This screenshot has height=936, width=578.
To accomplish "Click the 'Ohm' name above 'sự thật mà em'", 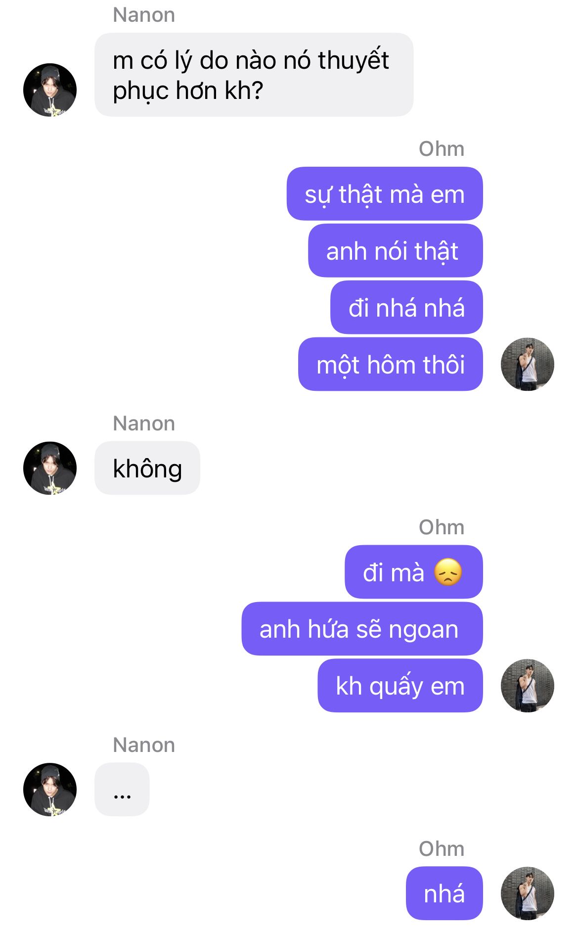I will [x=442, y=149].
